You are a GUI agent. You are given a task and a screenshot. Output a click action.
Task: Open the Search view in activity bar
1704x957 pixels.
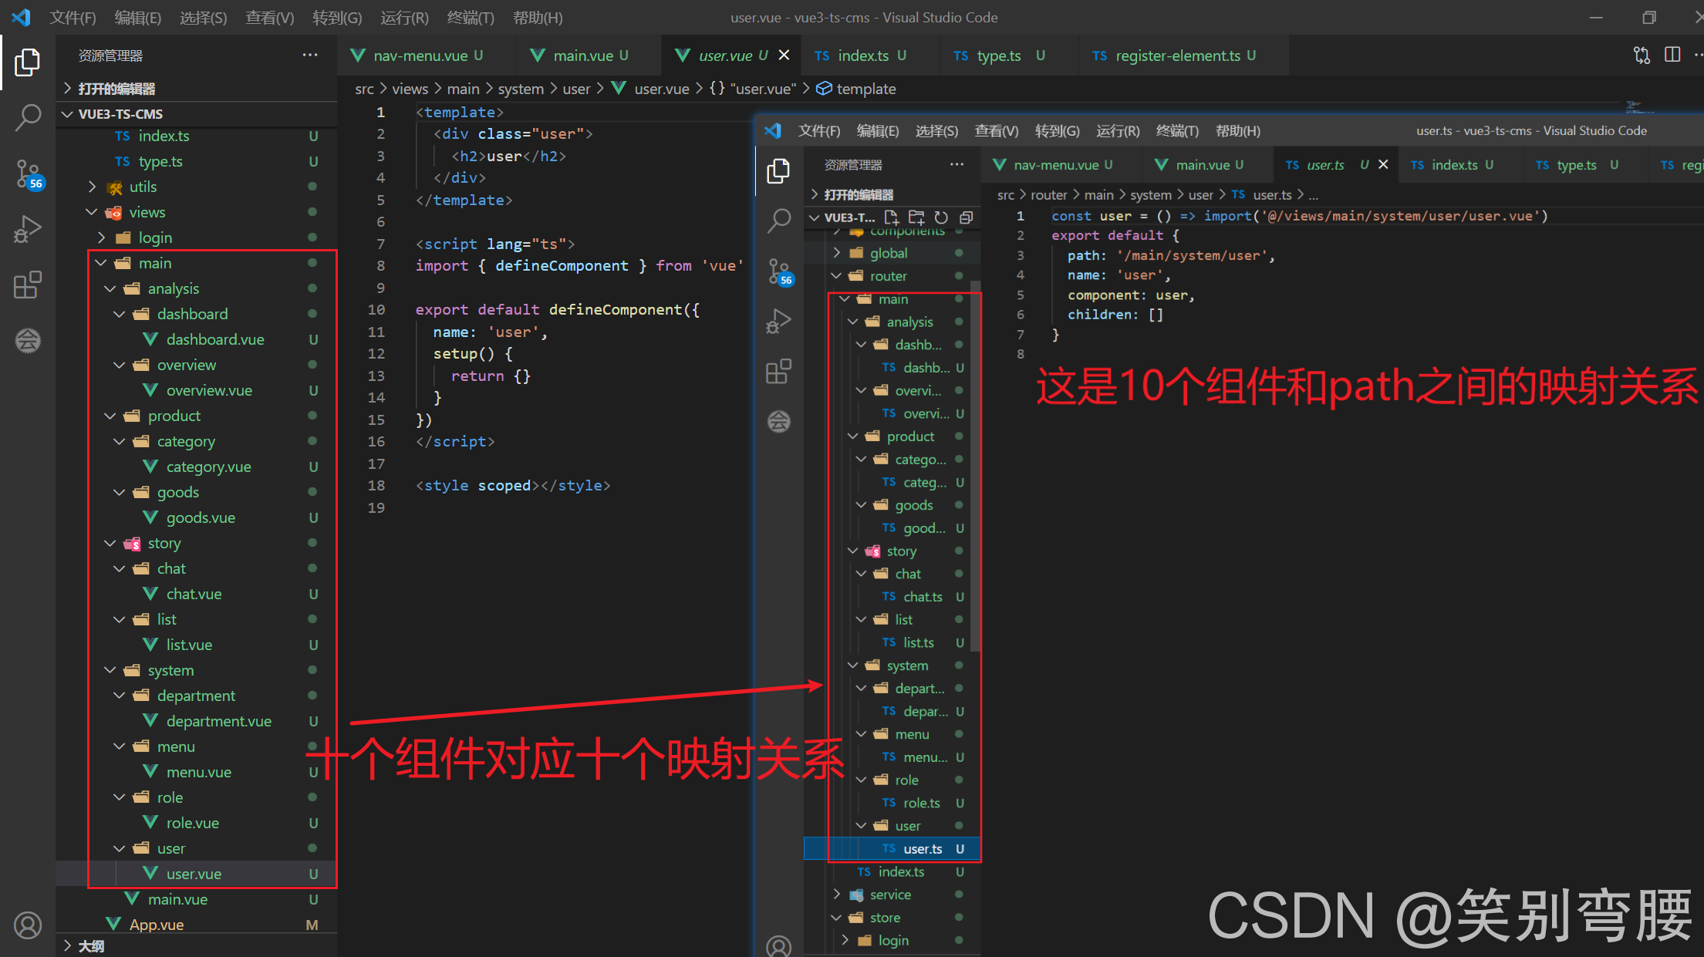[28, 118]
